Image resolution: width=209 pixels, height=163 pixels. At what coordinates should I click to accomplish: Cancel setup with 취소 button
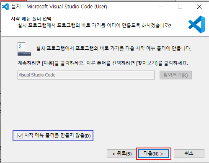pos(189,153)
